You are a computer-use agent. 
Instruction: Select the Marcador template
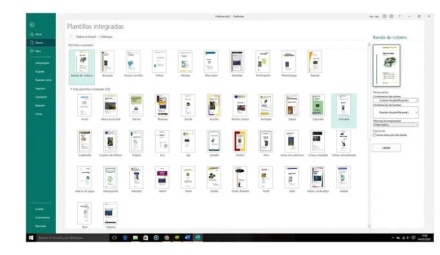point(211,64)
